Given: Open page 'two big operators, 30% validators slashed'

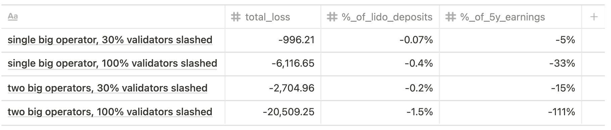Looking at the screenshot, I should pyautogui.click(x=107, y=88).
